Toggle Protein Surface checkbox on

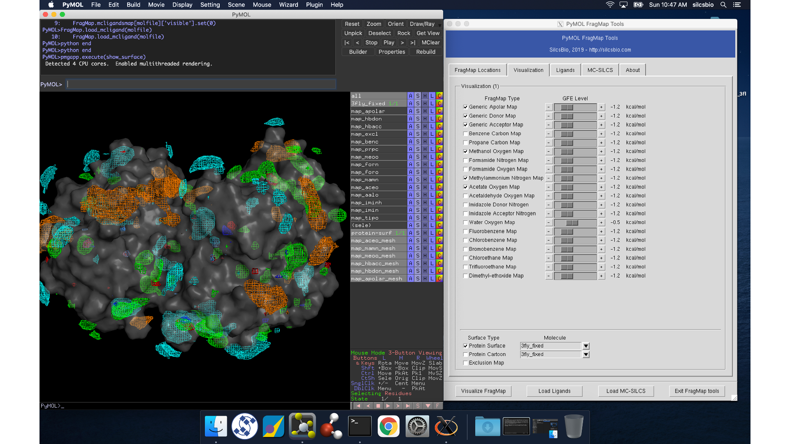(x=465, y=345)
